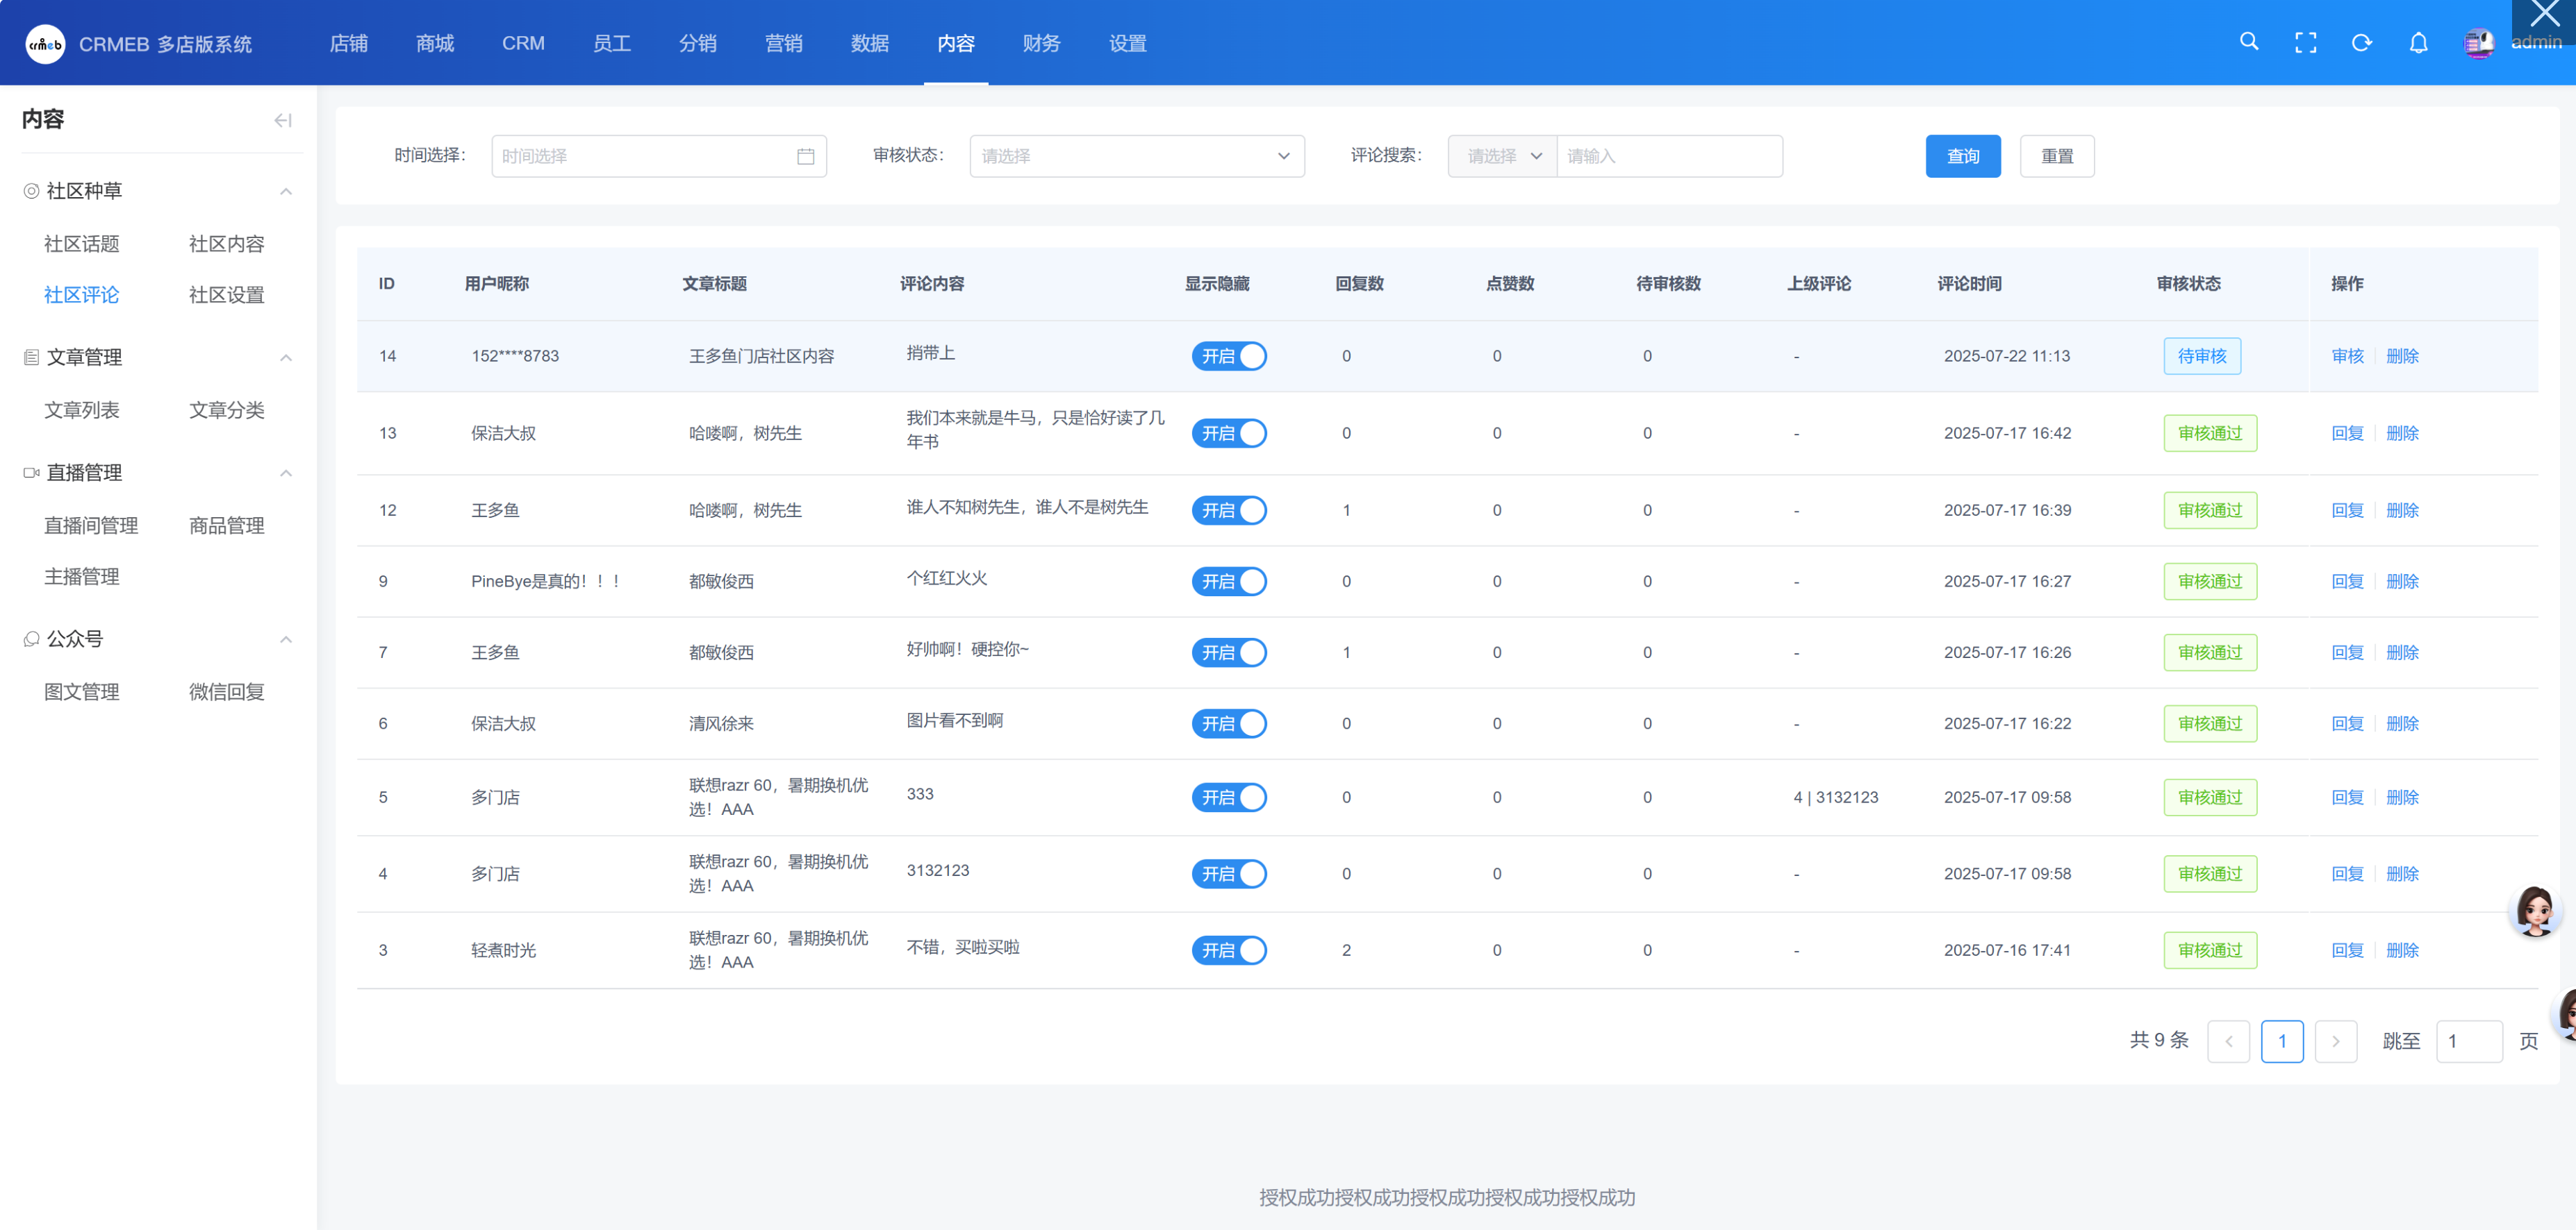Open 社区设置 in sidebar

tap(227, 295)
